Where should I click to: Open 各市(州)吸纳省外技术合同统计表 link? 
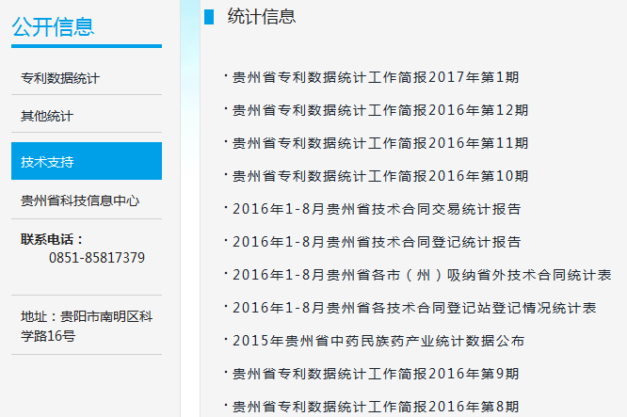click(x=422, y=275)
